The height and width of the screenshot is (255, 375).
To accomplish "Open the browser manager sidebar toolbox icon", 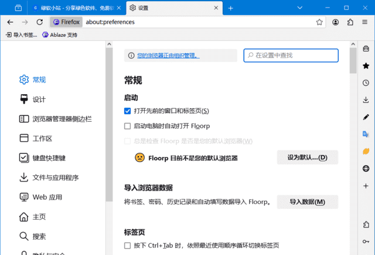I will pyautogui.click(x=366, y=49).
